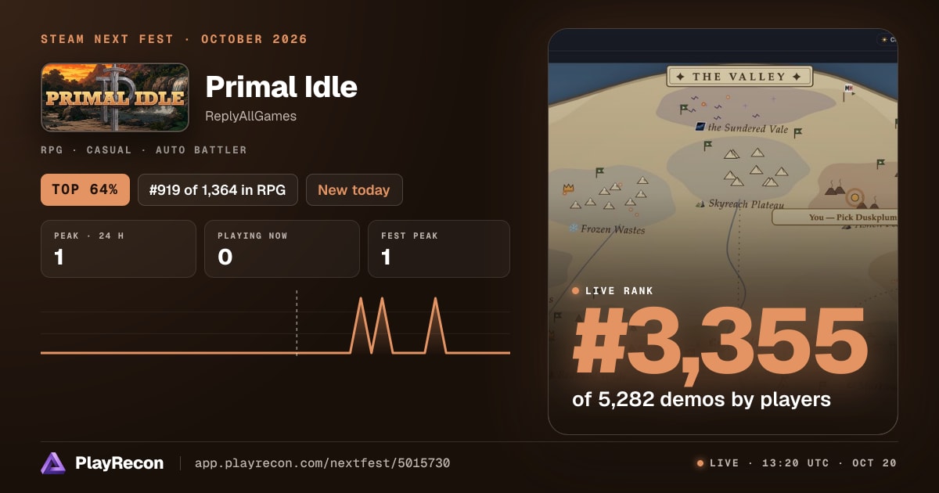Click the LIVE RANK orange dot indicator
The image size is (939, 493).
pos(576,291)
